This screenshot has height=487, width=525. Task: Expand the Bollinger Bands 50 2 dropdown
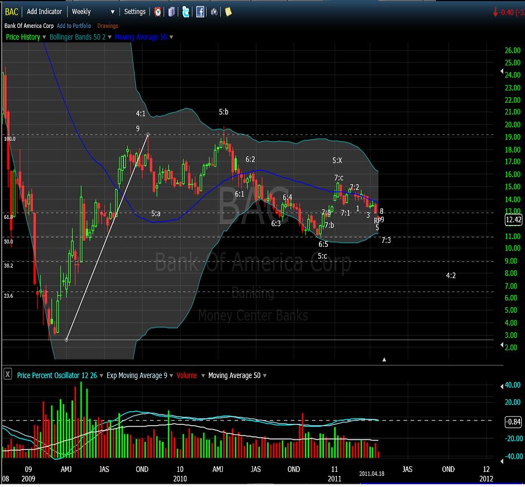(x=109, y=37)
